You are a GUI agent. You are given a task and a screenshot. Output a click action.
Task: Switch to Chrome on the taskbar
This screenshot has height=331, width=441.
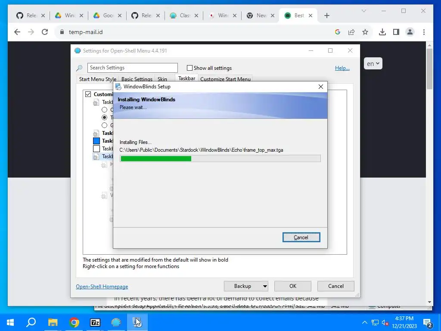(74, 322)
